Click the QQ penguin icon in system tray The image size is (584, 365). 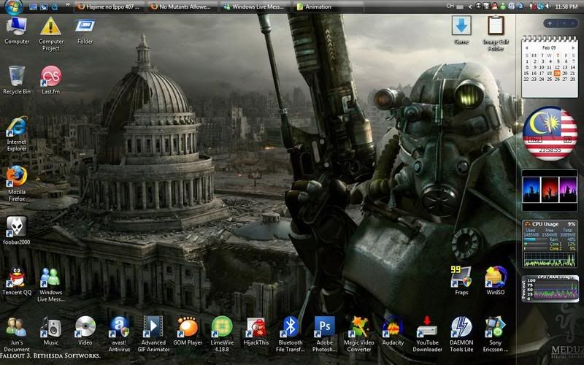[x=495, y=7]
